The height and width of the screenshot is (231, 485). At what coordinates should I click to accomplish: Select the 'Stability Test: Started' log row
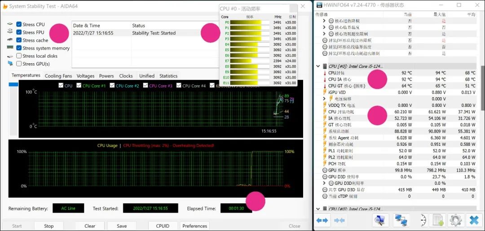[145, 33]
